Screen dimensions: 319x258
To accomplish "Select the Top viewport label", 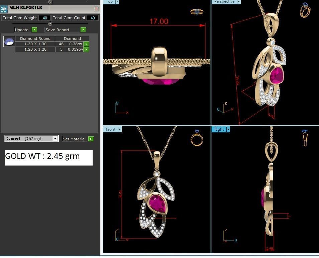I will tap(109, 2).
